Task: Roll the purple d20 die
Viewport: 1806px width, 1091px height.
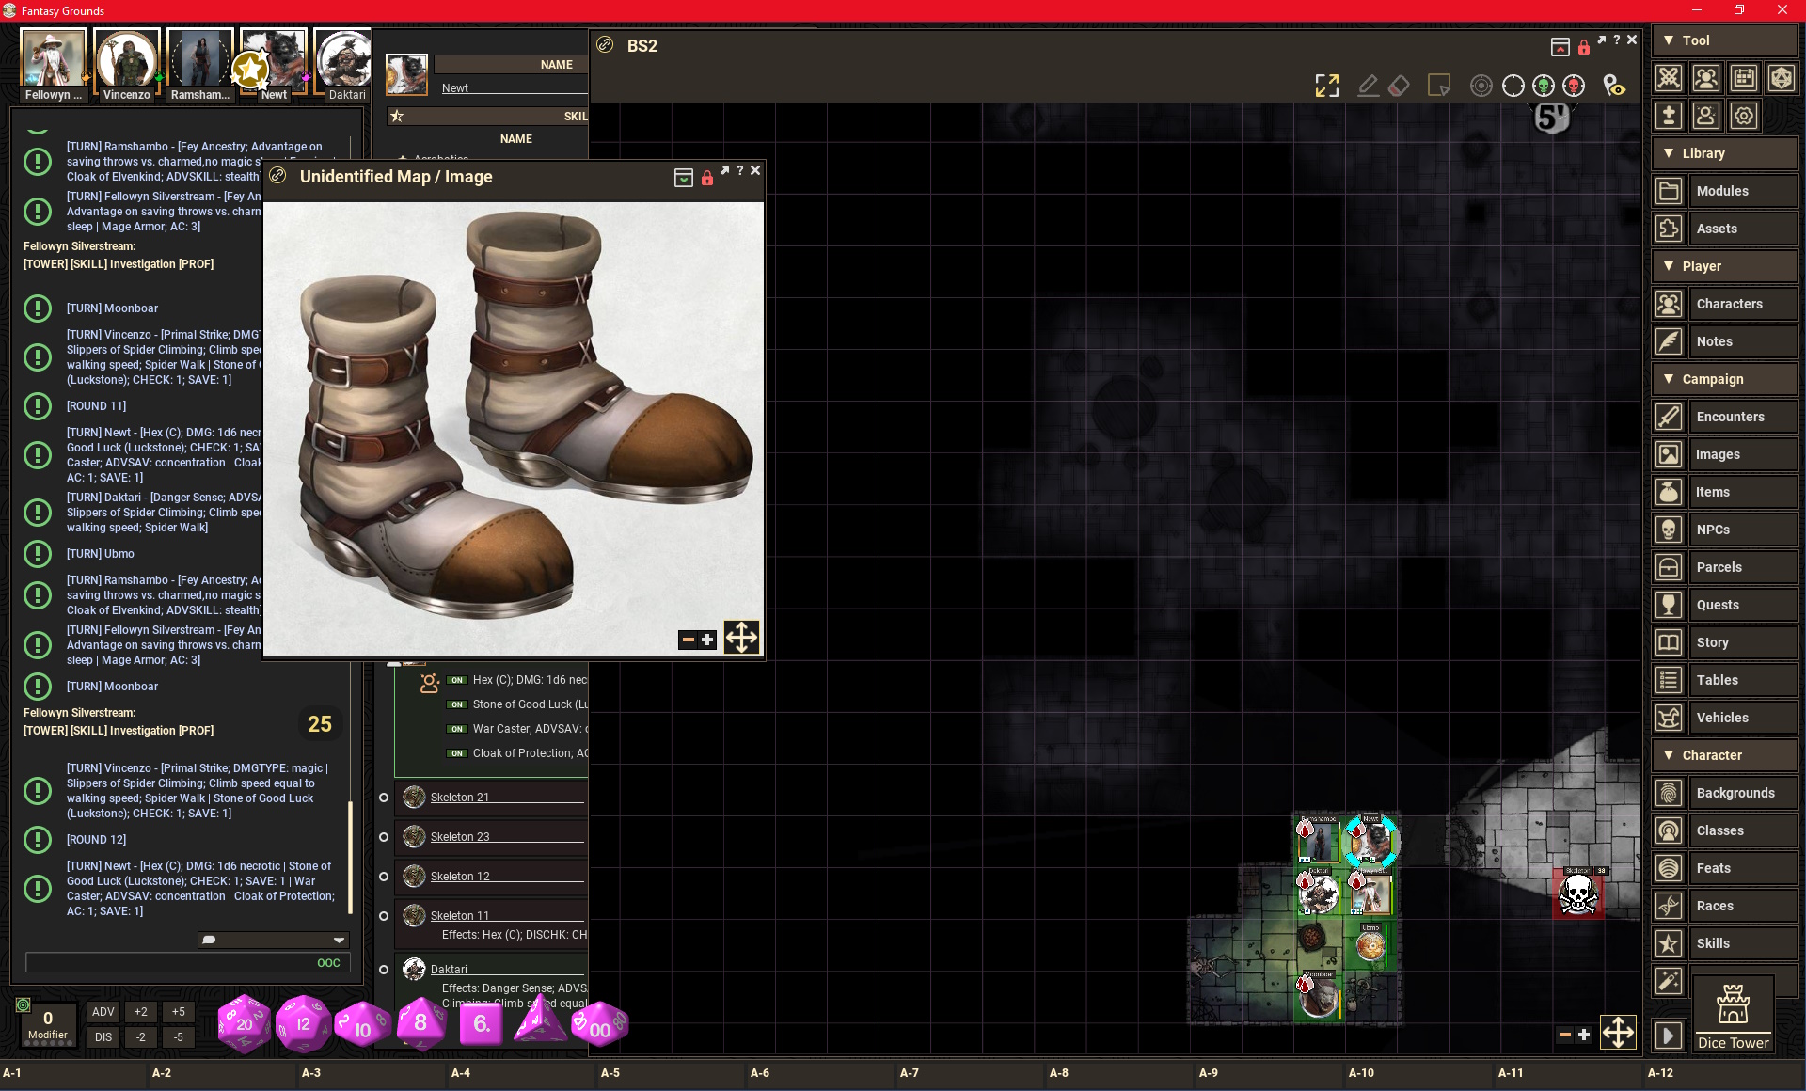Action: point(245,1023)
